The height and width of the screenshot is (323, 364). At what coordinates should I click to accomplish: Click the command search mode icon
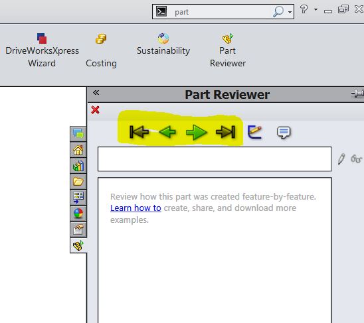click(x=161, y=11)
